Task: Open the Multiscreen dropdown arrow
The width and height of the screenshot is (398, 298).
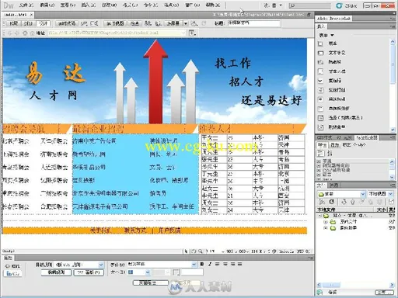Action: click(186, 23)
